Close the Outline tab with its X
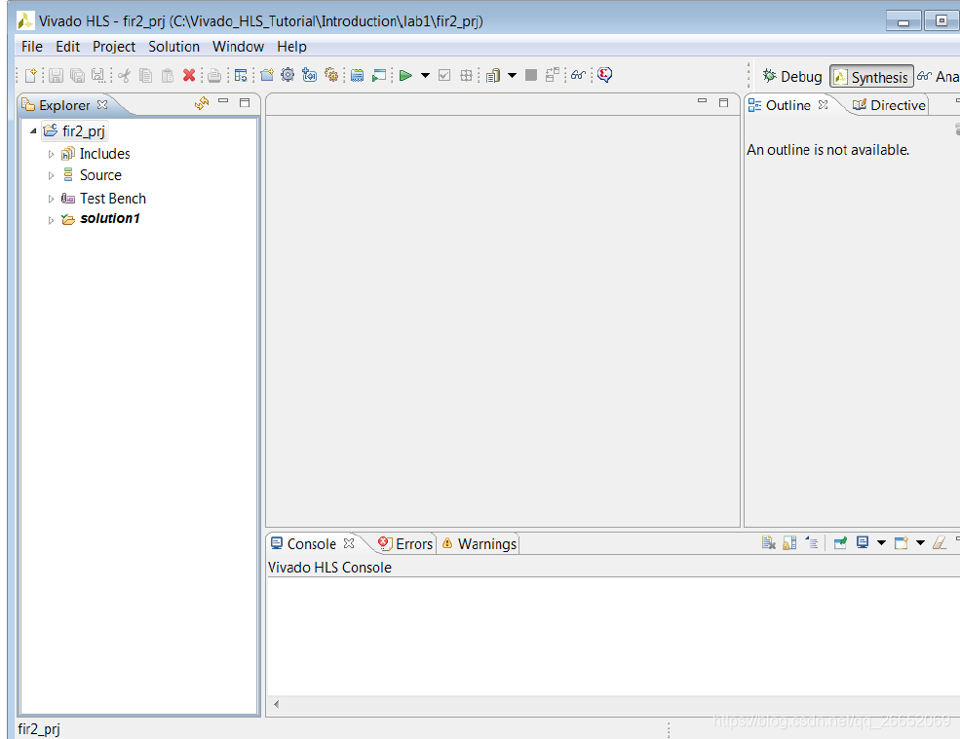The image size is (960, 739). point(823,104)
